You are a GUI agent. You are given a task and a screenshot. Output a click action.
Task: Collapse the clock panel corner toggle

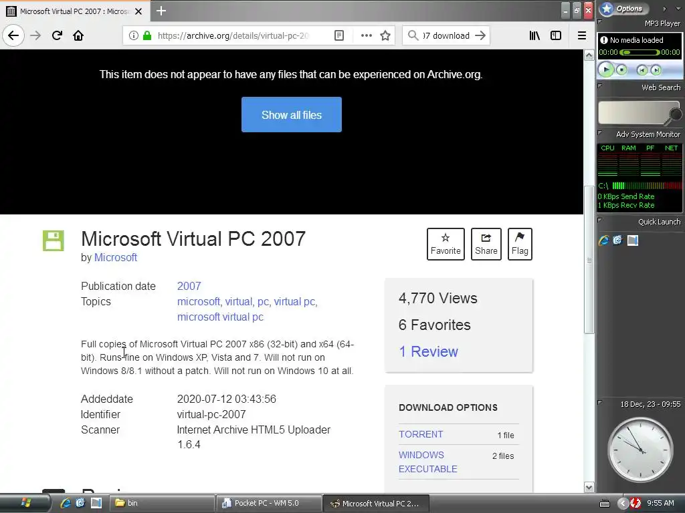pos(600,402)
